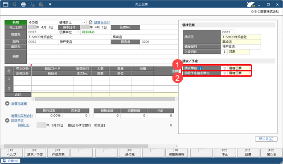Screen dimensions: 283x164
Task: Open the 債権計上 dropdown
Action: (72, 22)
